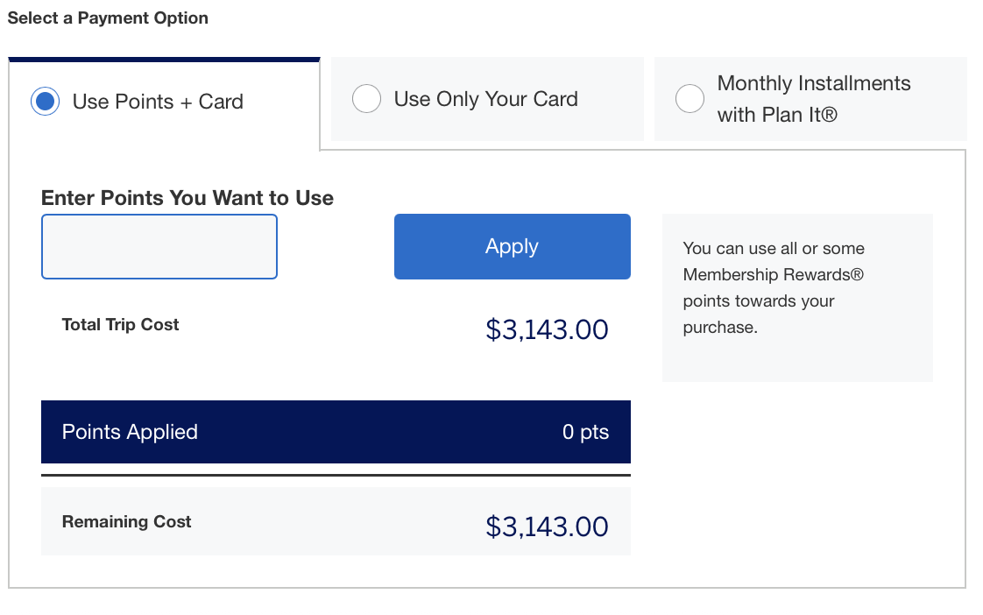Image resolution: width=983 pixels, height=615 pixels.
Task: Click the Apply button to apply zero points
Action: (512, 246)
